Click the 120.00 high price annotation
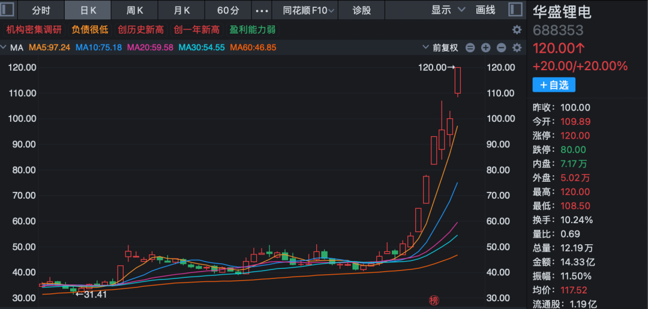The width and height of the screenshot is (648, 309). click(436, 67)
